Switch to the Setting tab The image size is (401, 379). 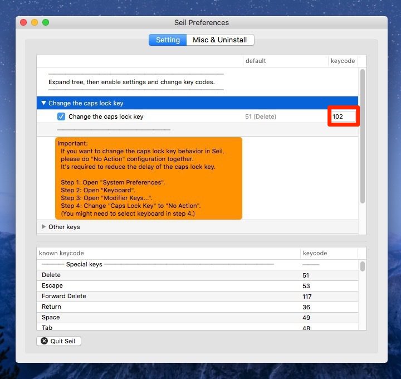168,40
